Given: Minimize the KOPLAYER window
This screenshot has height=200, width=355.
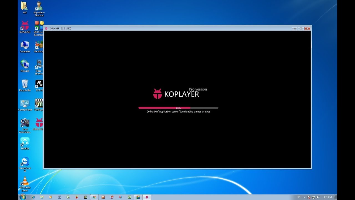Looking at the screenshot, I should (295, 28).
